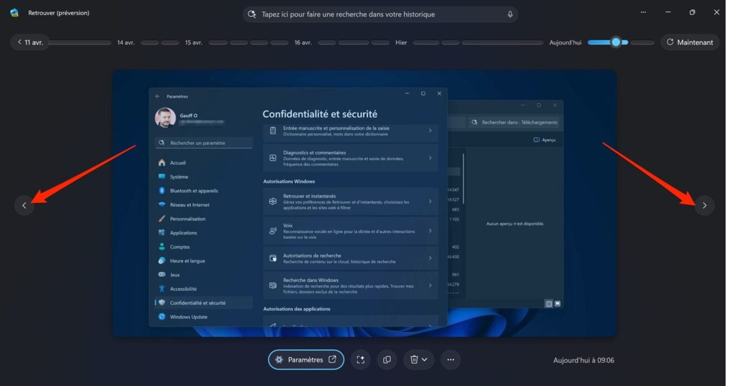736x386 pixels.
Task: Click Jeux gamepad icon in snapshot sidebar
Action: (161, 275)
